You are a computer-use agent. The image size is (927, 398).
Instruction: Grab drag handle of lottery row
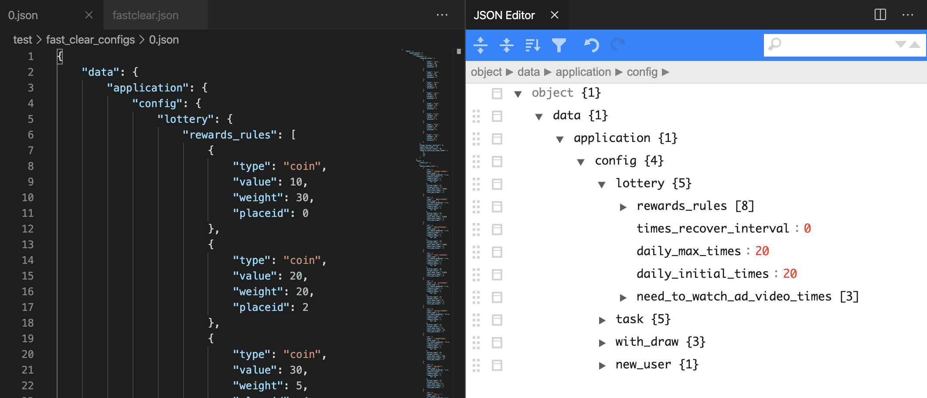pyautogui.click(x=476, y=184)
